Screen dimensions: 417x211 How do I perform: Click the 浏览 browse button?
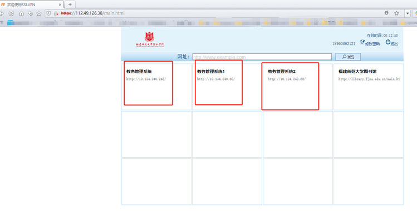tap(348, 57)
